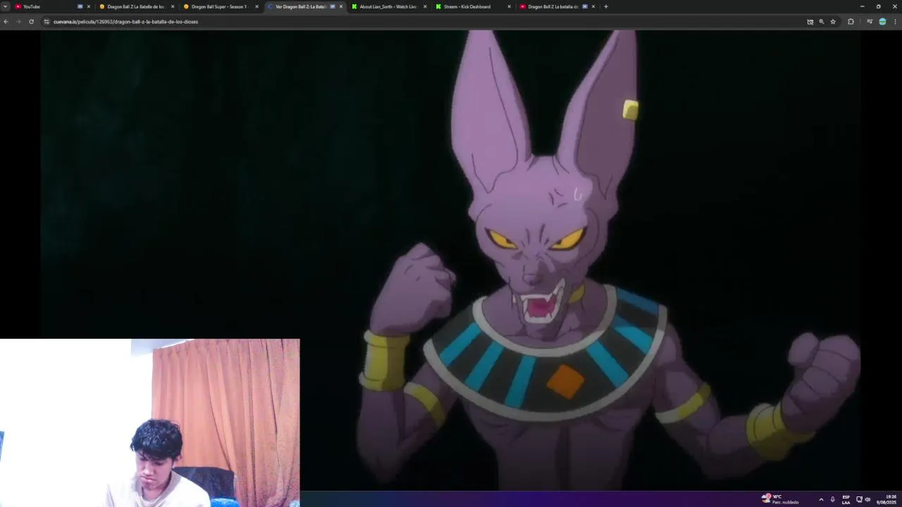This screenshot has width=902, height=507.
Task: Click the webcam overlay thumbnail
Action: tap(149, 423)
